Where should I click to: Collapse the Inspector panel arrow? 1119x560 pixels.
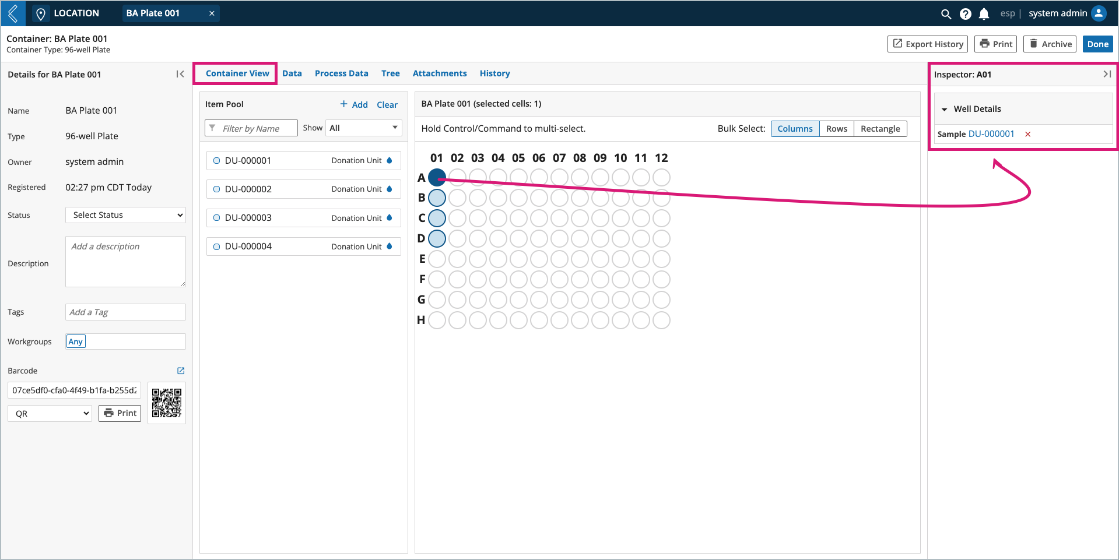point(1107,74)
